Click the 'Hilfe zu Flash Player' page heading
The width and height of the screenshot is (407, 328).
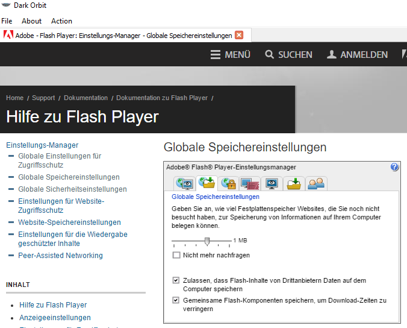tap(82, 117)
